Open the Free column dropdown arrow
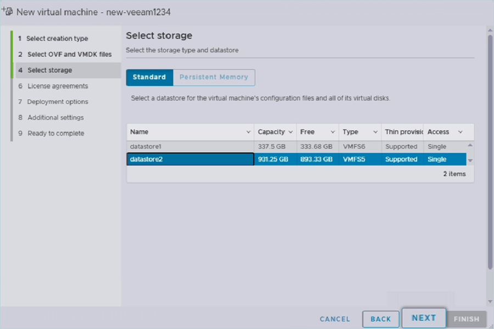 (x=333, y=132)
